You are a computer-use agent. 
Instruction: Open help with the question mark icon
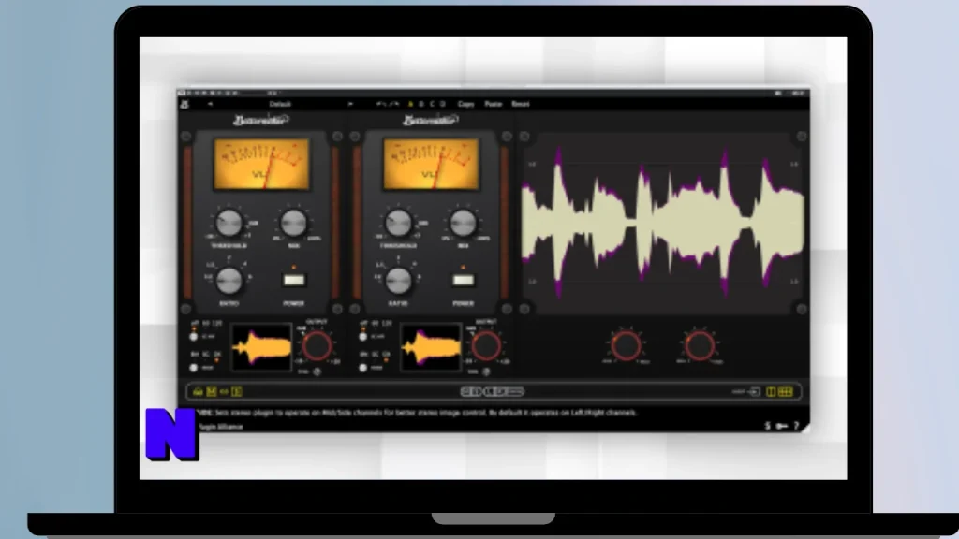[x=796, y=426]
